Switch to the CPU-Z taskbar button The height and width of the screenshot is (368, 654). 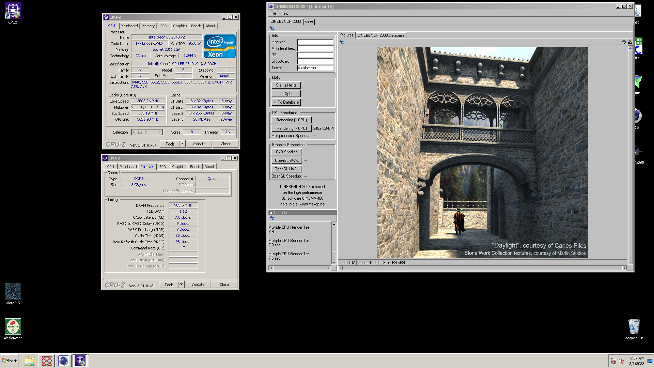point(80,361)
